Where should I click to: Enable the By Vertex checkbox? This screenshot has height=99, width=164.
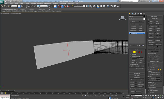point(130,54)
